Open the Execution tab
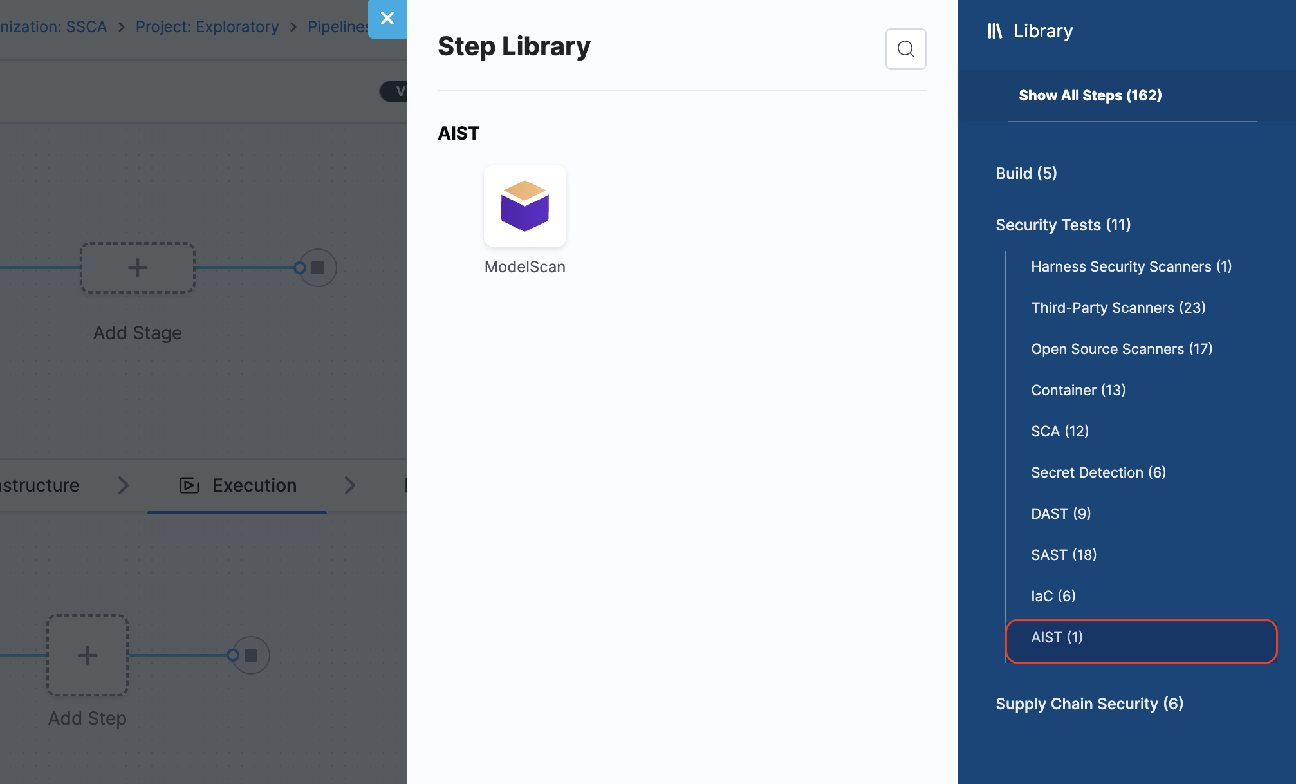 pyautogui.click(x=254, y=485)
